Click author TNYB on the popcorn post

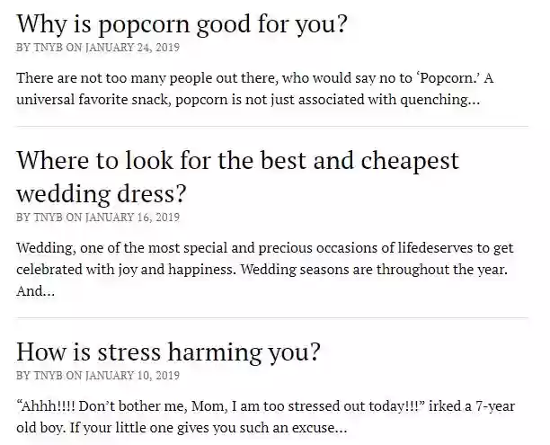48,48
